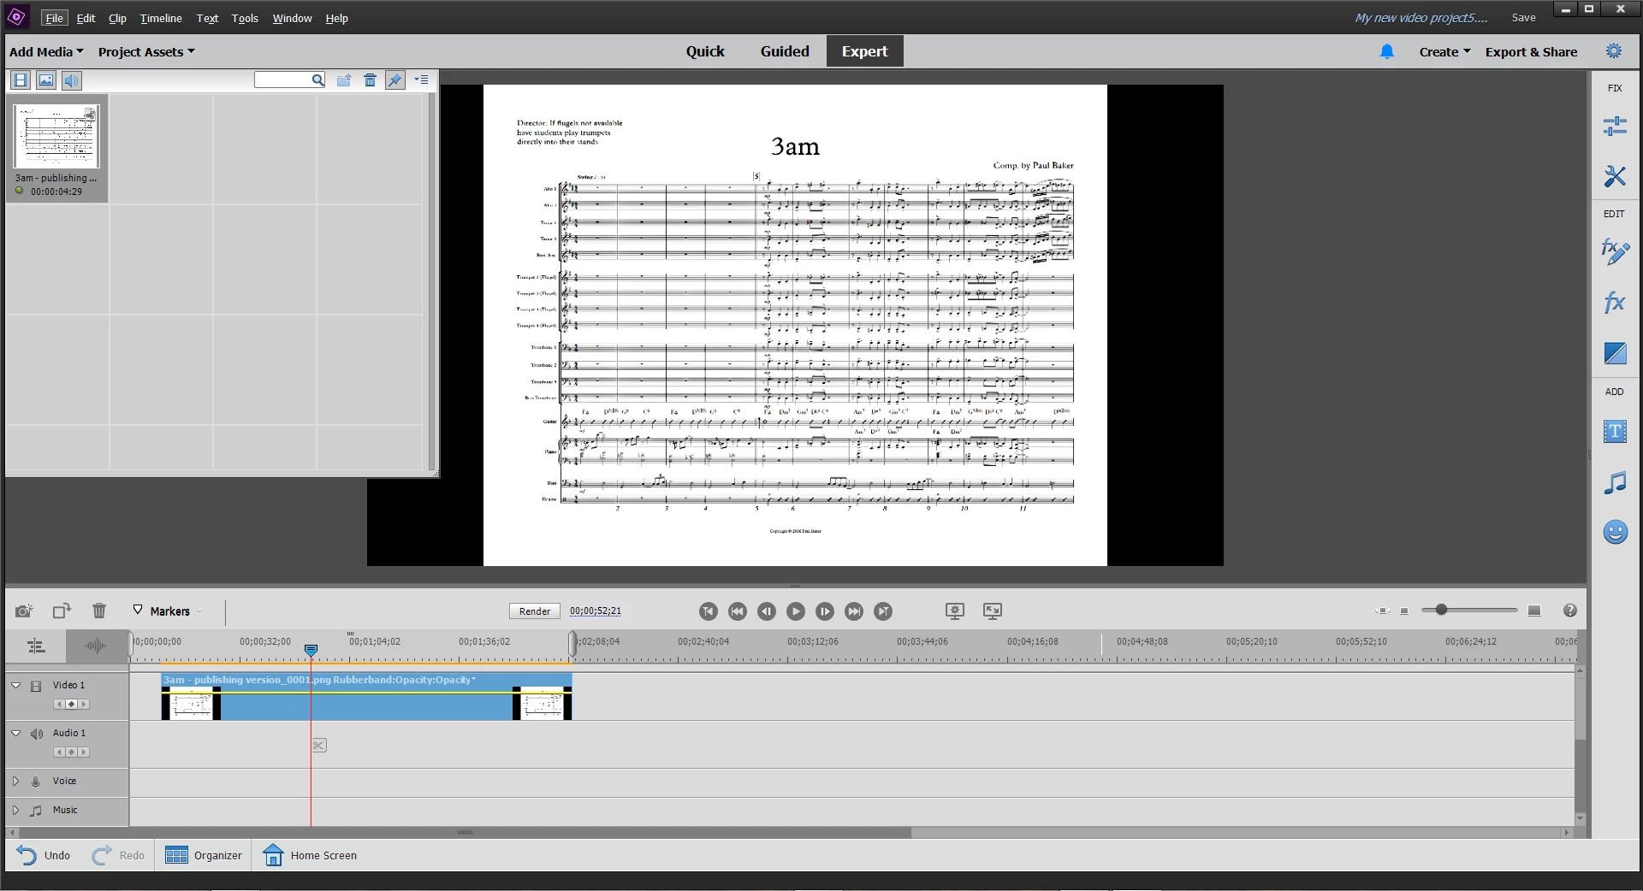The height and width of the screenshot is (891, 1643).
Task: Toggle still image filter in Project Assets
Action: [x=46, y=80]
